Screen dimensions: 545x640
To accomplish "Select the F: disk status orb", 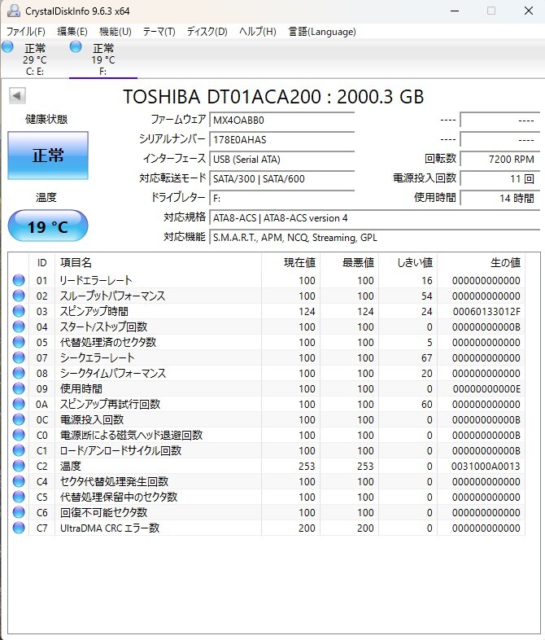I will click(x=76, y=47).
